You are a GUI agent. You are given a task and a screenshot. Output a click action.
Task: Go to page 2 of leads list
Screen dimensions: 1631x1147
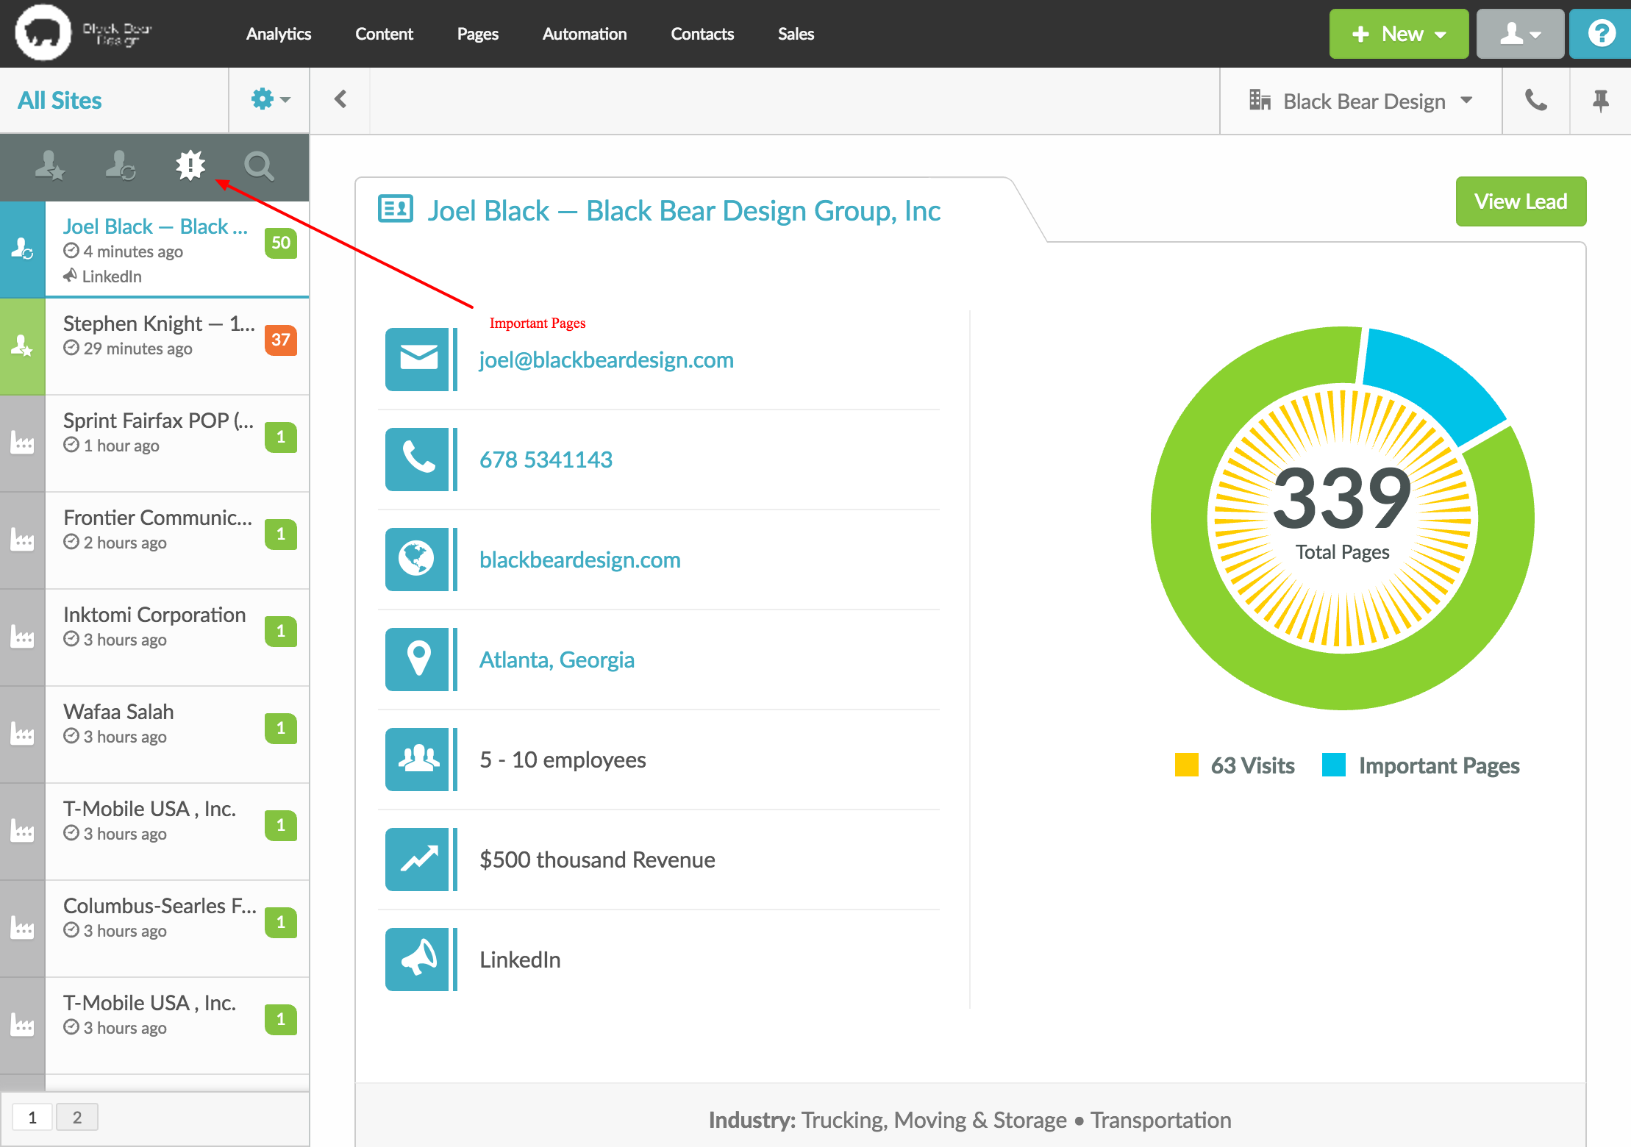tap(77, 1118)
